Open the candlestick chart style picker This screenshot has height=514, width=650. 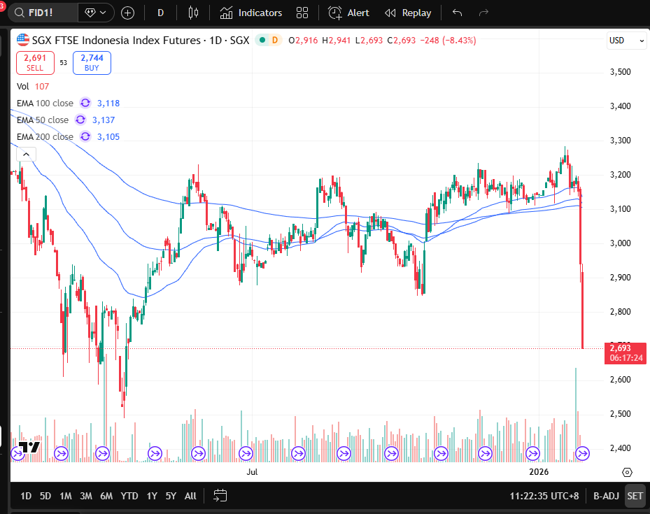(x=194, y=13)
